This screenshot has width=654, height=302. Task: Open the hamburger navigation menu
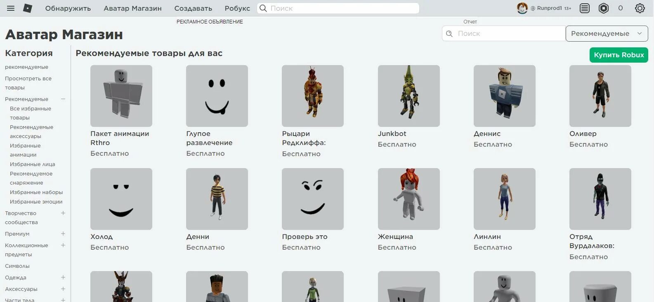pyautogui.click(x=11, y=8)
